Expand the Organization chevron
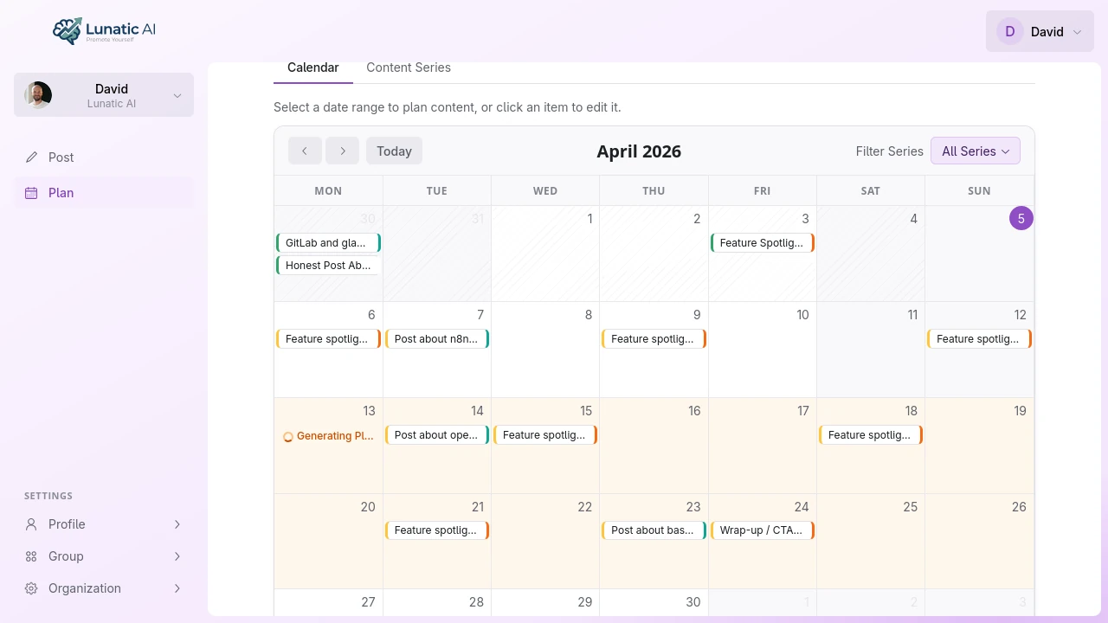This screenshot has width=1108, height=623. click(177, 588)
